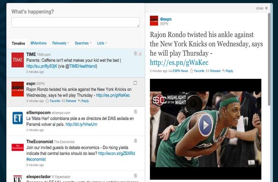Screen dimensions: 278x182
Task: Favorite the espn tweet in the timeline
Action: [53, 101]
